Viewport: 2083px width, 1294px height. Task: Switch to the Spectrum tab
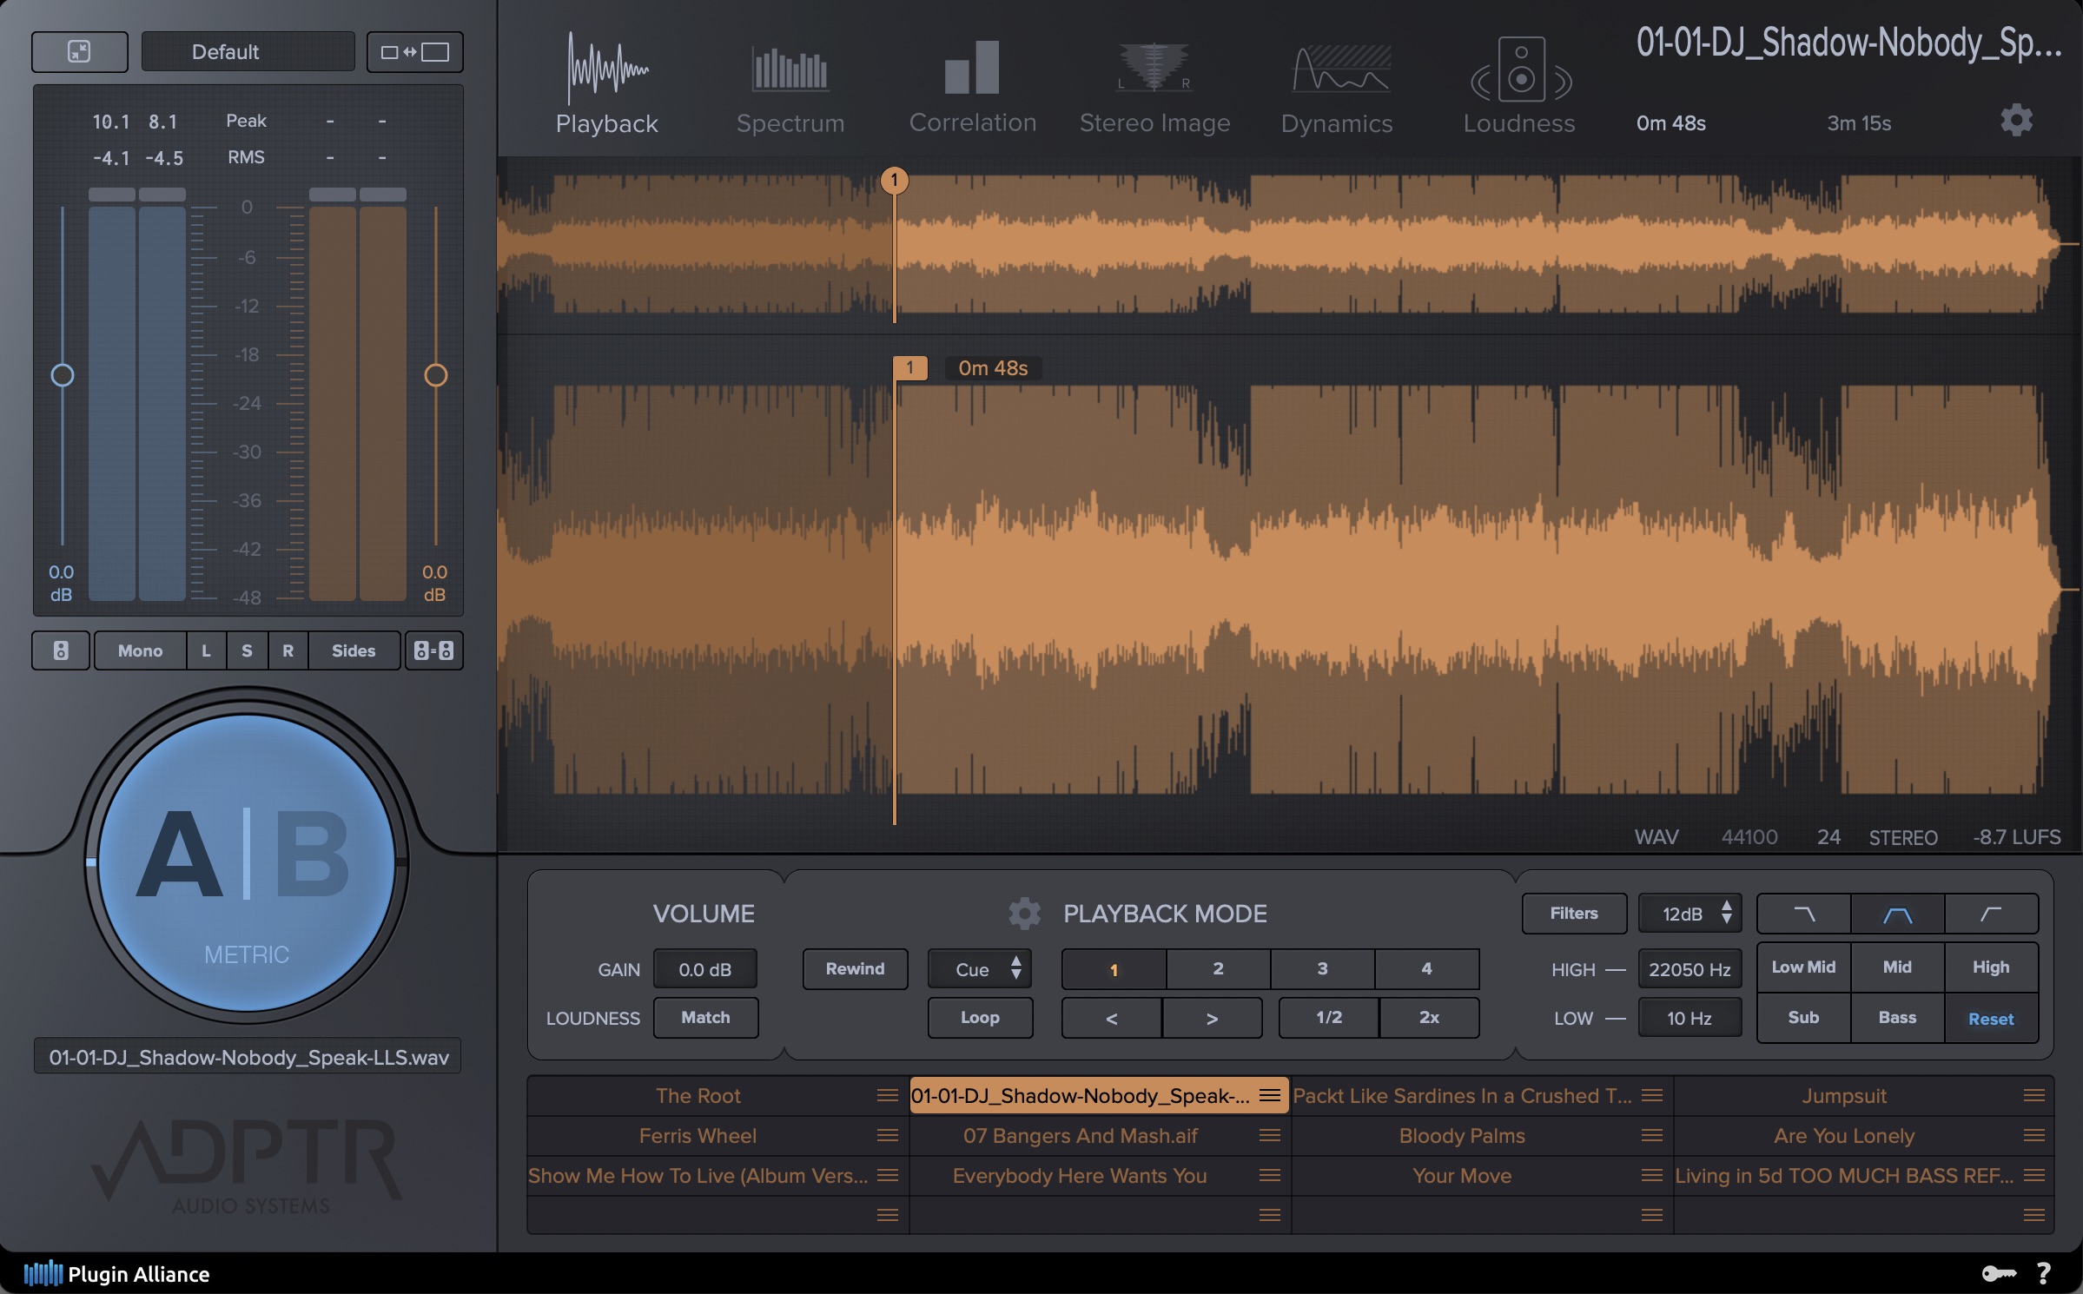[x=790, y=91]
